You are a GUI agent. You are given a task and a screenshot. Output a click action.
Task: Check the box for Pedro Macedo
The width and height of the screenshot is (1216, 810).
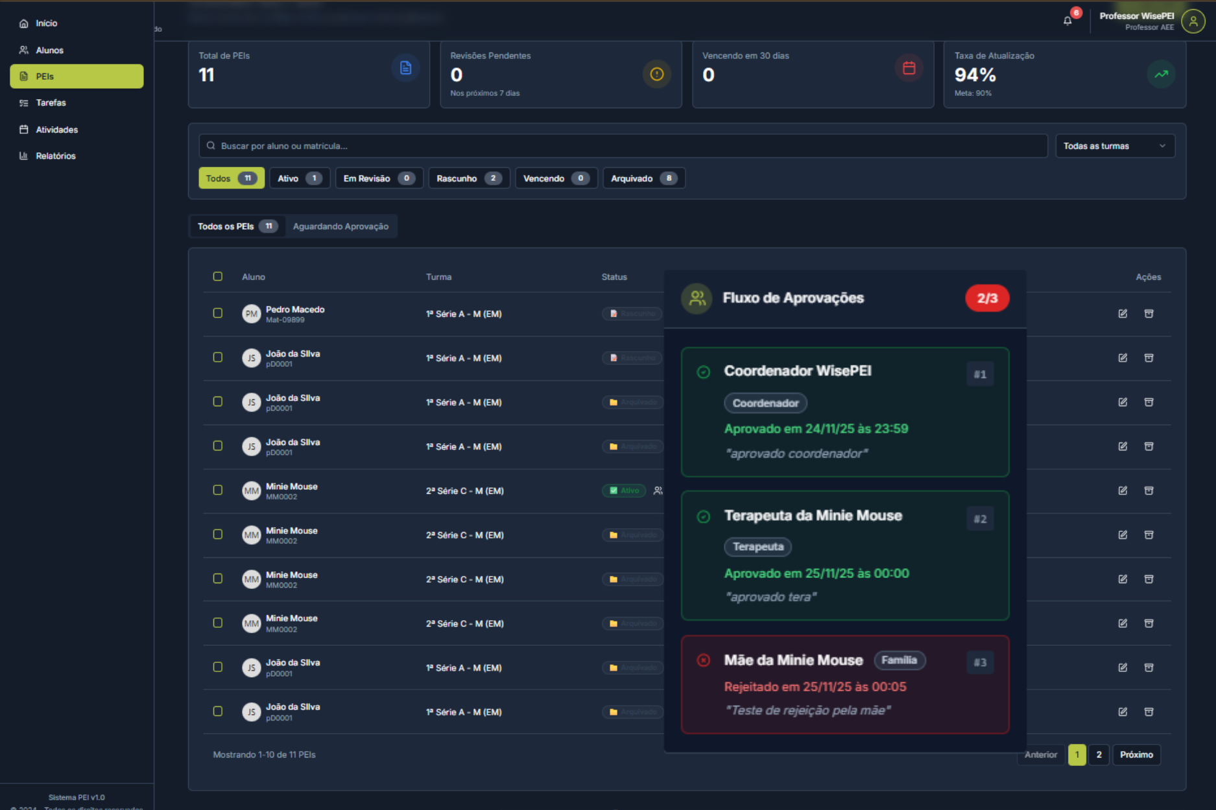point(218,313)
